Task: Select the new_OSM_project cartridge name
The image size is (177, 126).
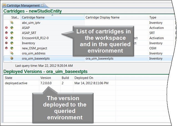Action: pyautogui.click(x=34, y=48)
